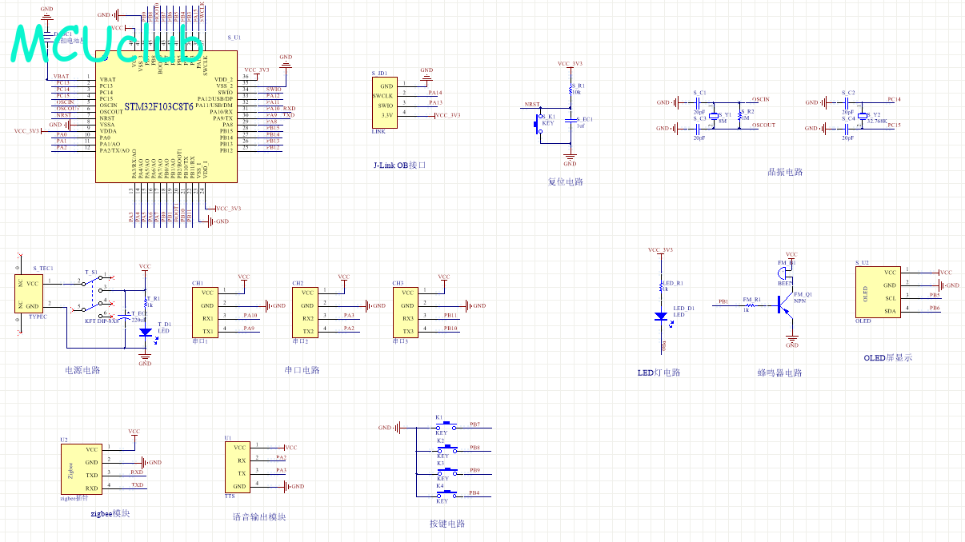Click the '串口电路' caption

coord(302,370)
